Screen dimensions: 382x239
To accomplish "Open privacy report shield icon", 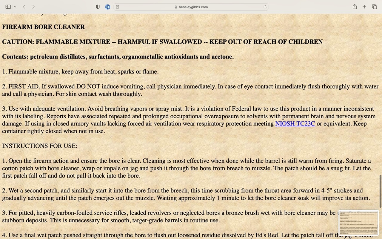I will click(x=98, y=7).
